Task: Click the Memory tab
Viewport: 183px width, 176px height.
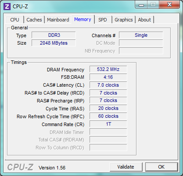Action: tap(83, 19)
